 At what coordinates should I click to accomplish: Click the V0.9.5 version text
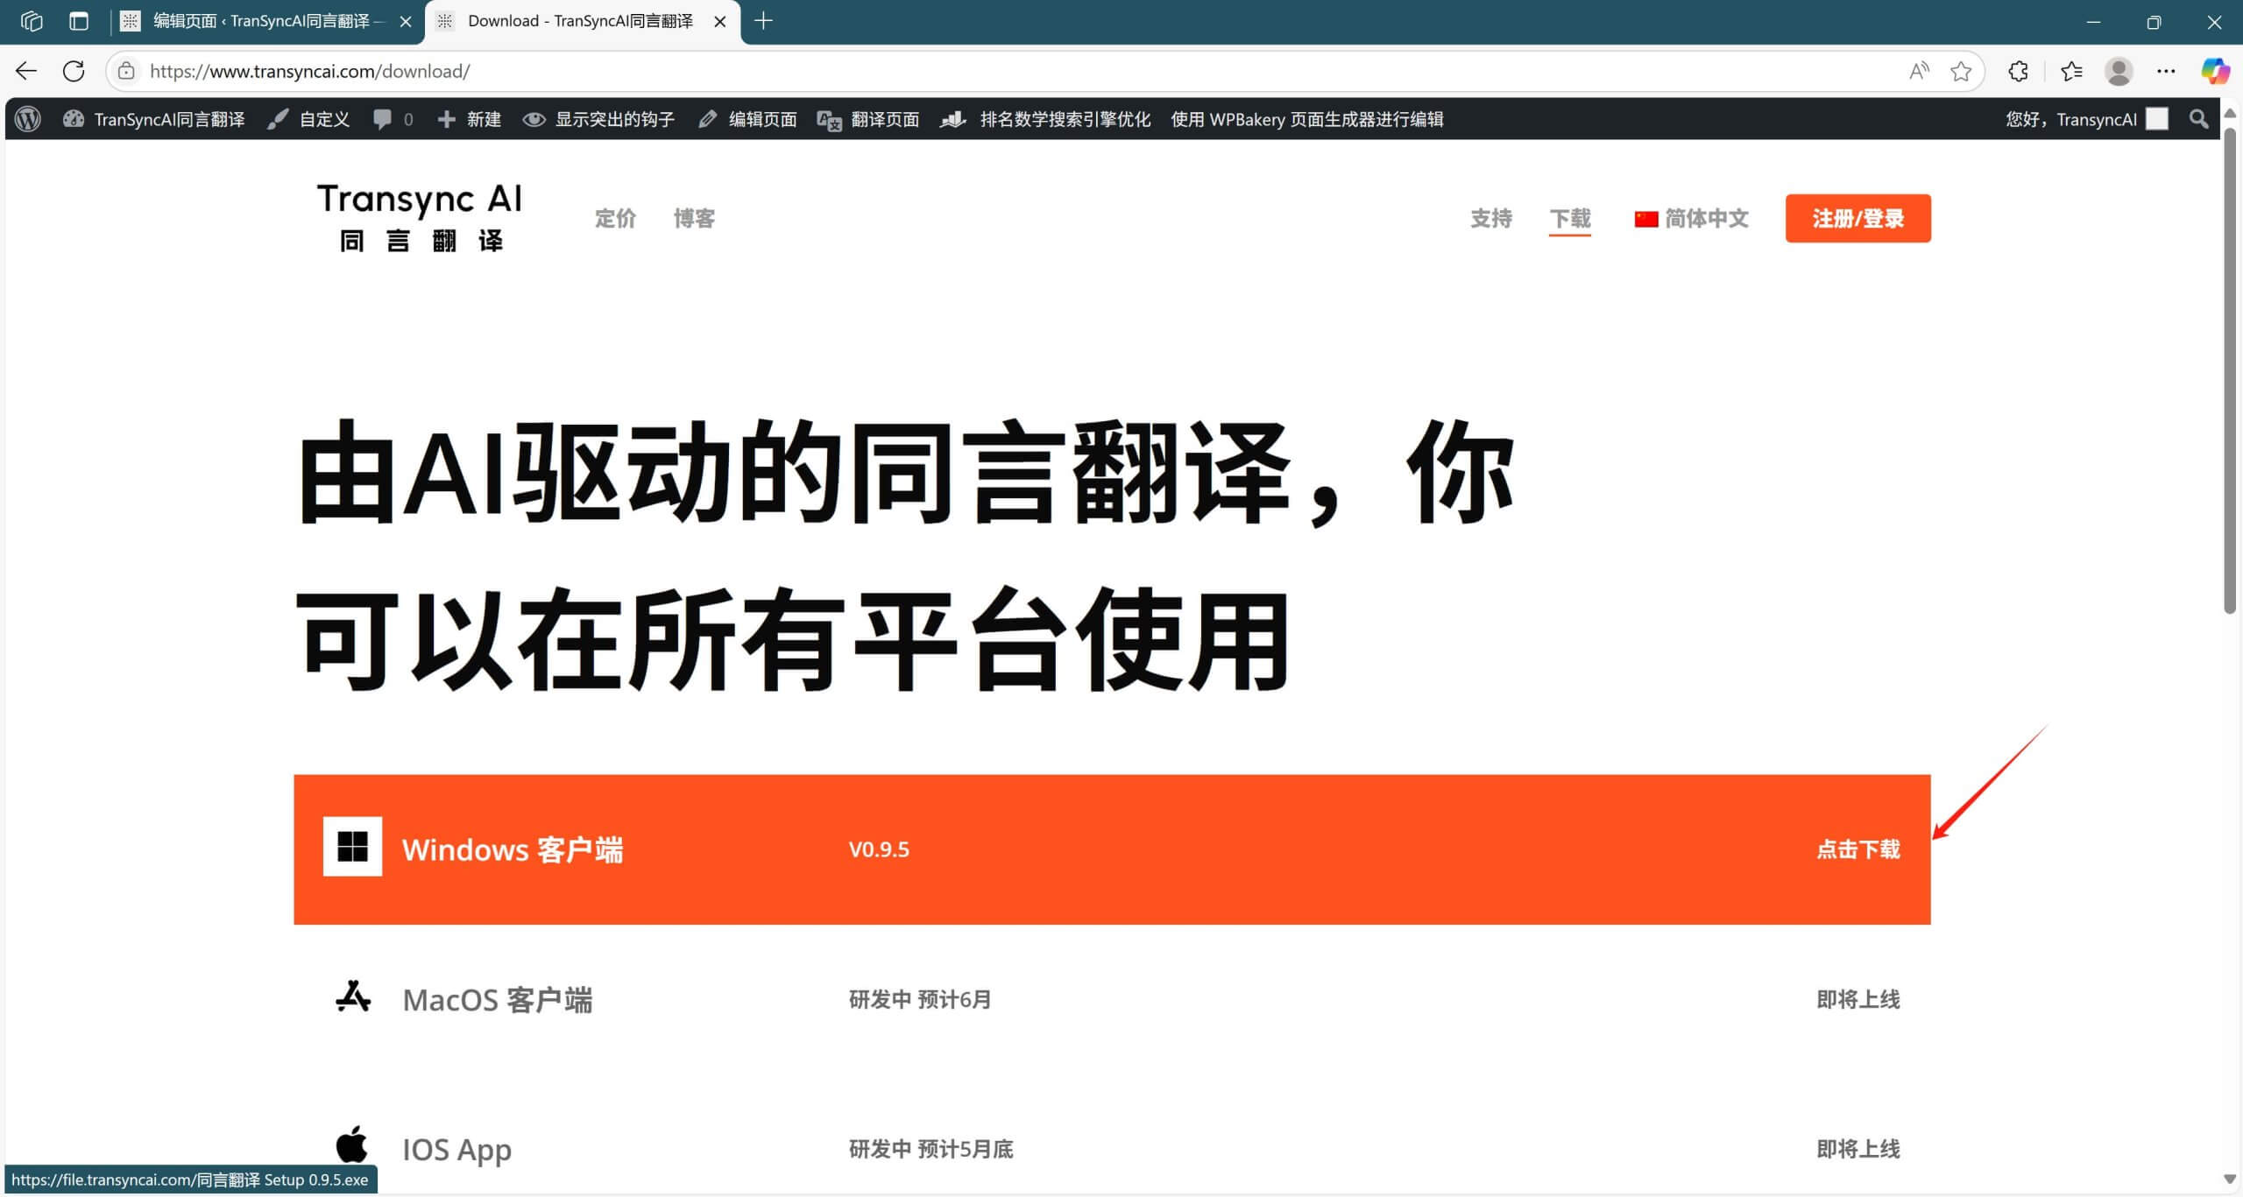point(879,849)
